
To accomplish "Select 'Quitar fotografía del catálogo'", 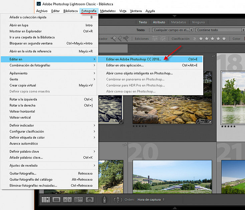I will pyautogui.click(x=49, y=179).
